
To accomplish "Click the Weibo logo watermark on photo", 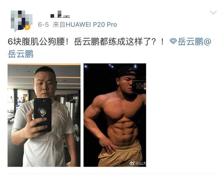I will coord(132,163).
